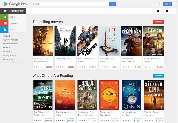
Task: Click the đ147,196 price on Oathbringer
Action: (x=93, y=121)
